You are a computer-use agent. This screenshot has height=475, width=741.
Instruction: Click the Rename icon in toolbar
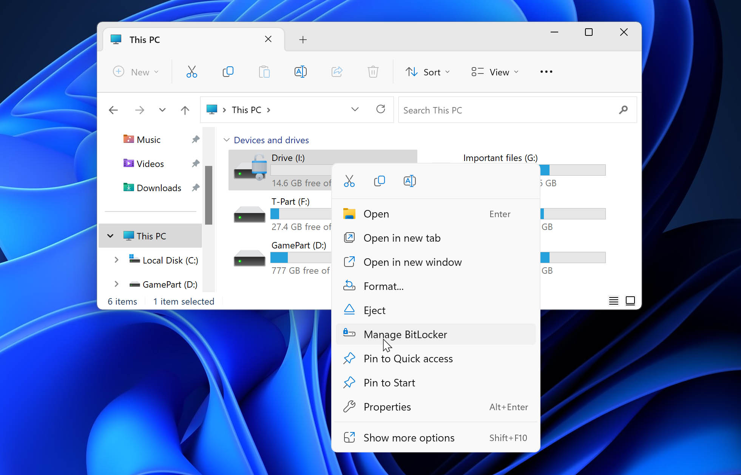click(300, 72)
